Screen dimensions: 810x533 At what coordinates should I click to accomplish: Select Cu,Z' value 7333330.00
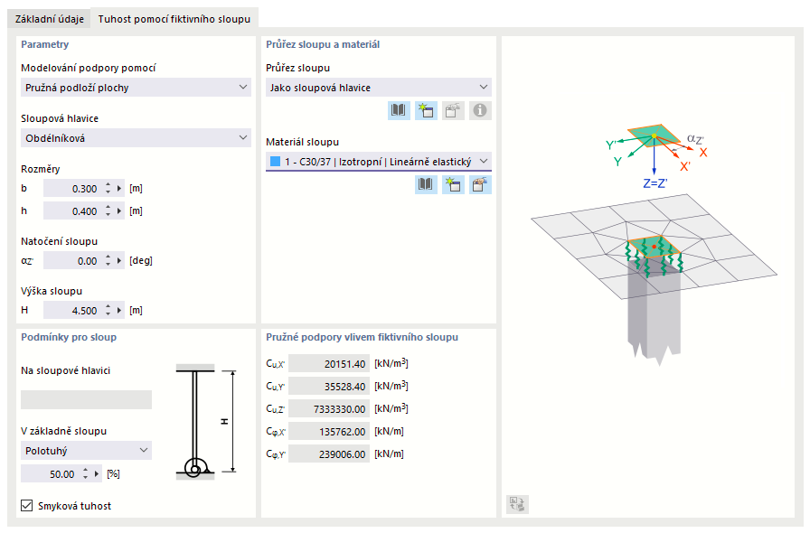(x=329, y=409)
